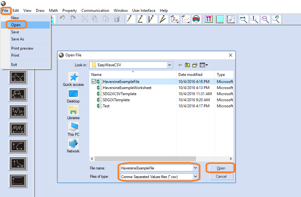Select the SDG2XCSVTemplate file

119,94
